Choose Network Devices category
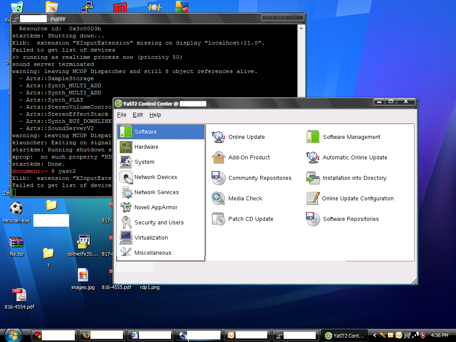456x342 pixels. point(161,177)
